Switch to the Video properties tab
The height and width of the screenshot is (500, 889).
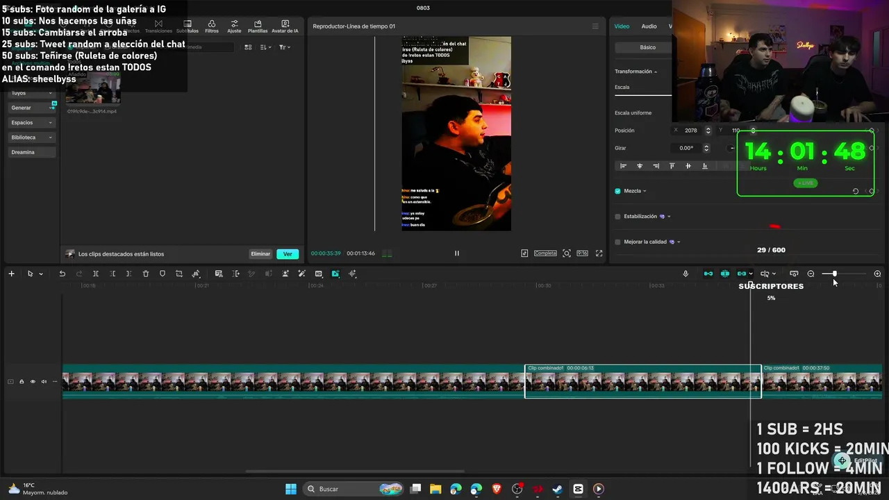pos(622,26)
